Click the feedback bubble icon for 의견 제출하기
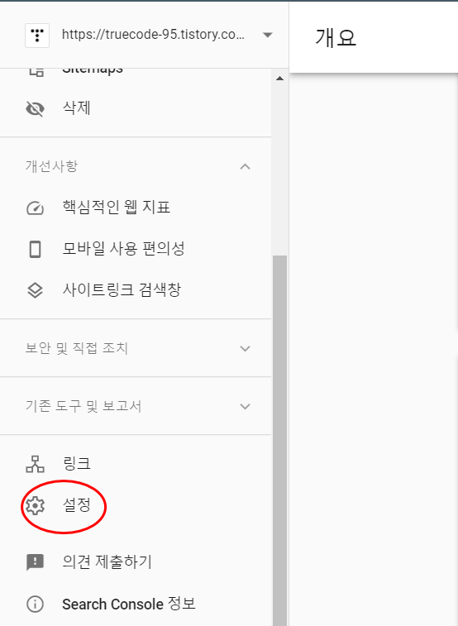Screen dimensions: 458x626 [x=35, y=562]
